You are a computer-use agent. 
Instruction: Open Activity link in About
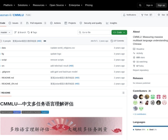point(138,53)
